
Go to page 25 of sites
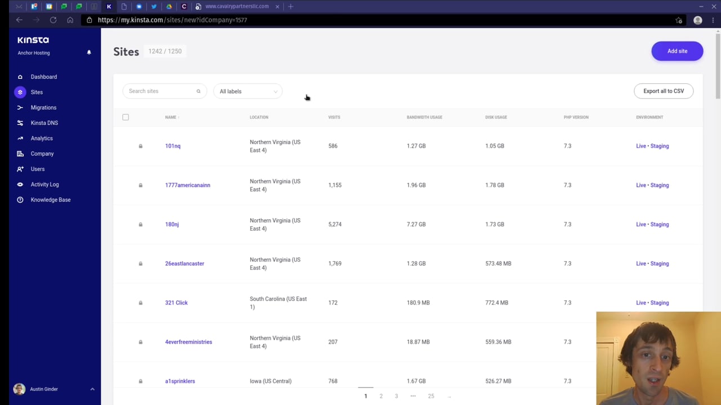coord(431,396)
